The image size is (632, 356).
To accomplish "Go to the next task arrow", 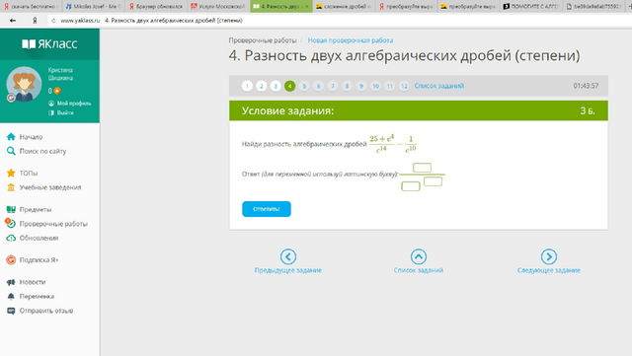I will pos(549,256).
